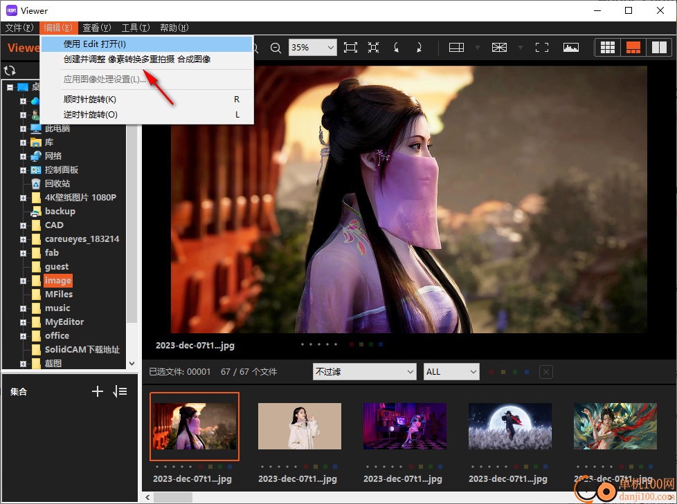
Task: Select the MyEditor folder
Action: 64,322
